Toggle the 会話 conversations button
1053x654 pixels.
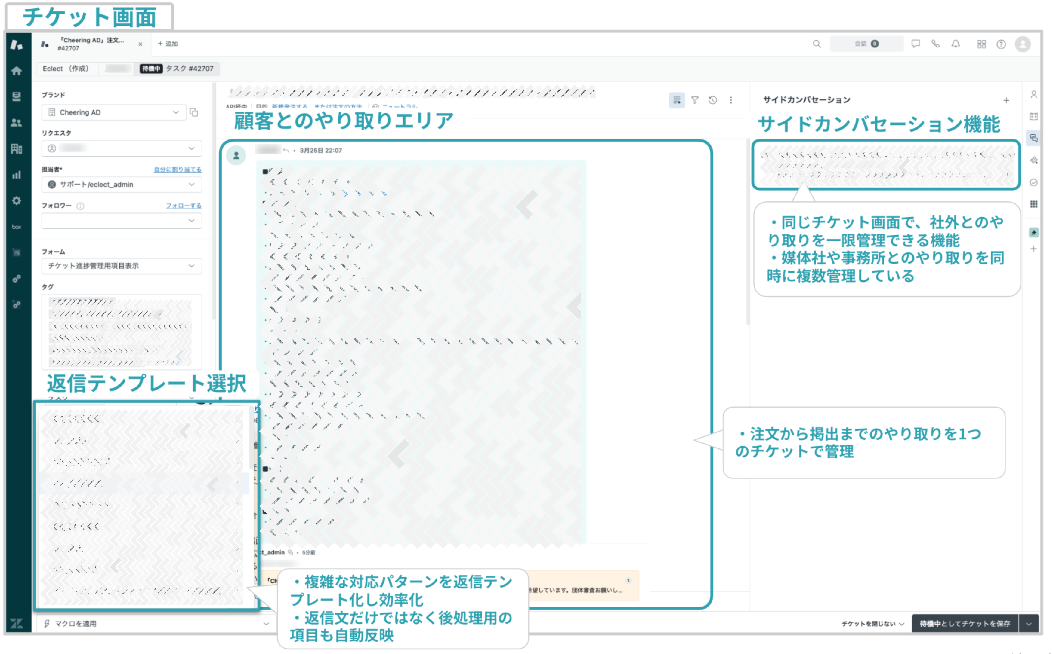[866, 44]
